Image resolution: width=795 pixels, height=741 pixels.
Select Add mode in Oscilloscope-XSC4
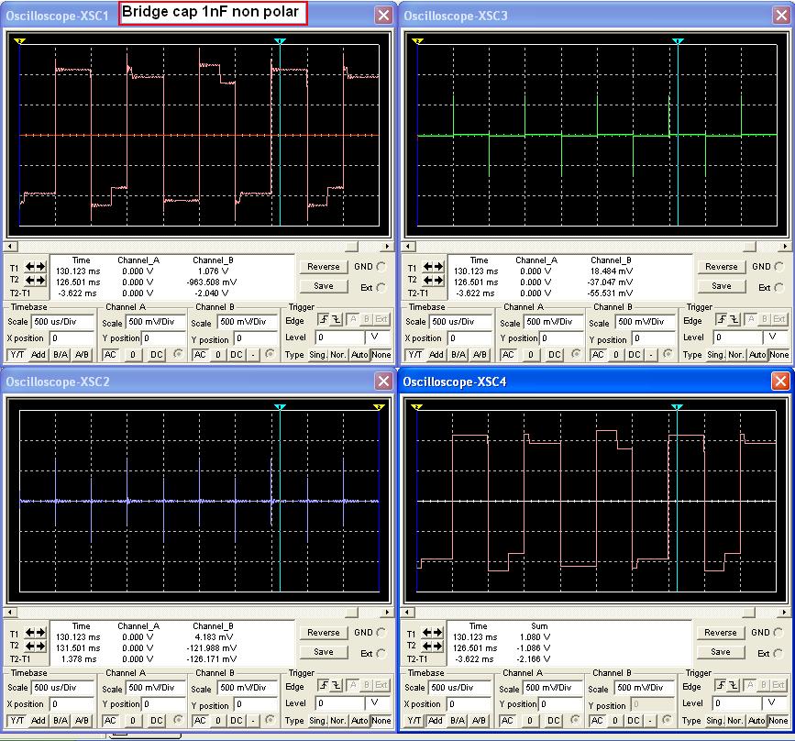click(x=436, y=720)
